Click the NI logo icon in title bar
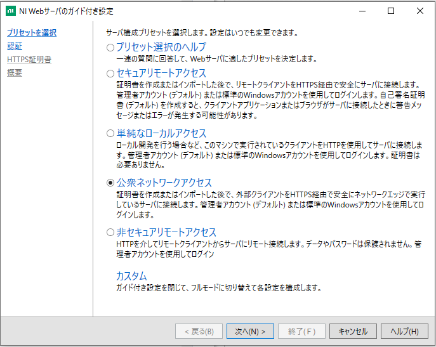Screen dimensions: 436x347 point(11,11)
